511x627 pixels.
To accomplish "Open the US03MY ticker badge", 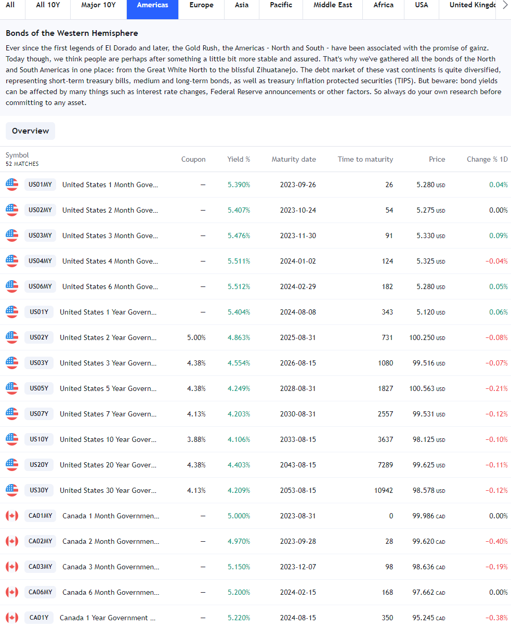I will pyautogui.click(x=40, y=236).
